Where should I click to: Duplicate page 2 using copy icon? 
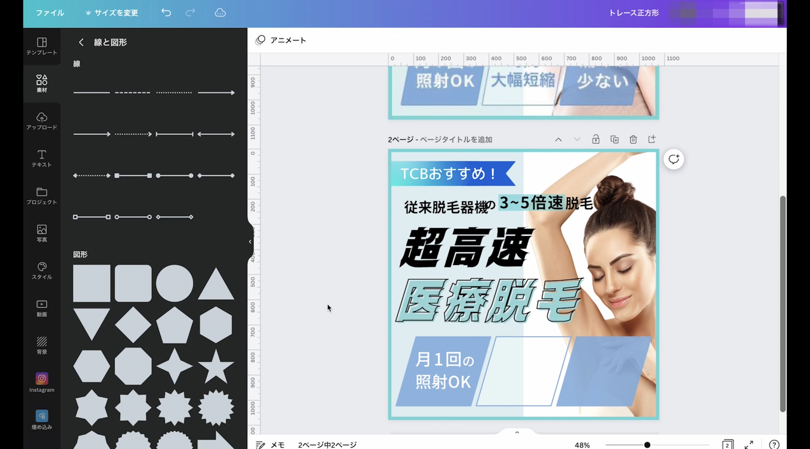pos(614,139)
